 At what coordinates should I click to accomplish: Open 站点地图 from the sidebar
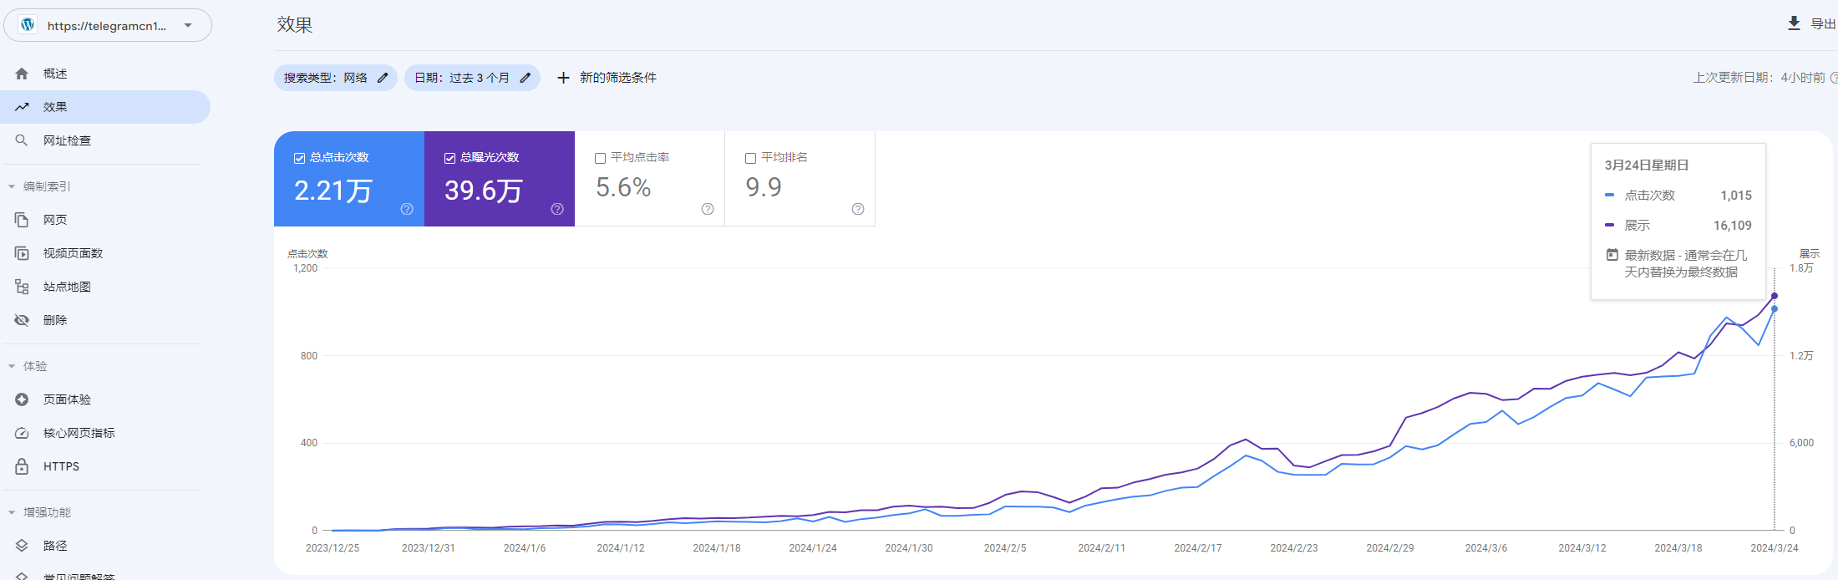[67, 287]
